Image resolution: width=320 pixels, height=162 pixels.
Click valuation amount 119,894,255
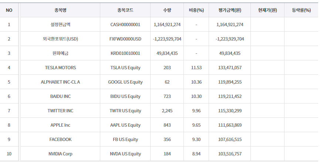click(230, 82)
